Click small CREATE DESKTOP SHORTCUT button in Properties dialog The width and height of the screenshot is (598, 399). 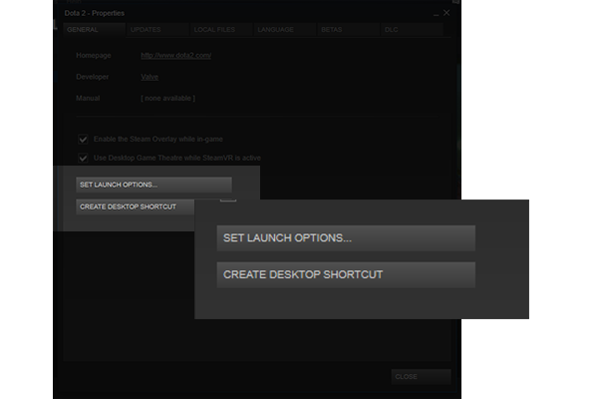pos(135,206)
